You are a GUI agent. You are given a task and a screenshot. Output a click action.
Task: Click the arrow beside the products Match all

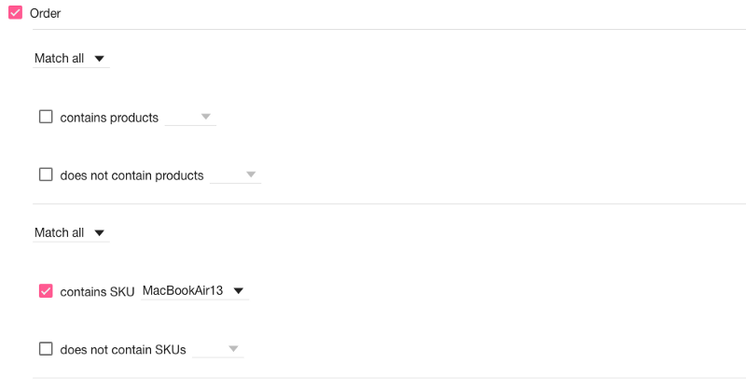pyautogui.click(x=99, y=59)
